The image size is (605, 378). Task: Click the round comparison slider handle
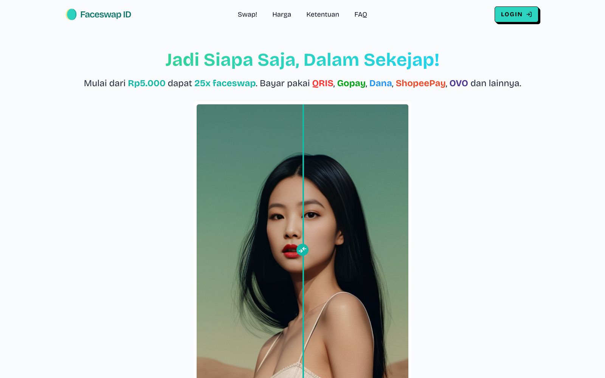[302, 250]
